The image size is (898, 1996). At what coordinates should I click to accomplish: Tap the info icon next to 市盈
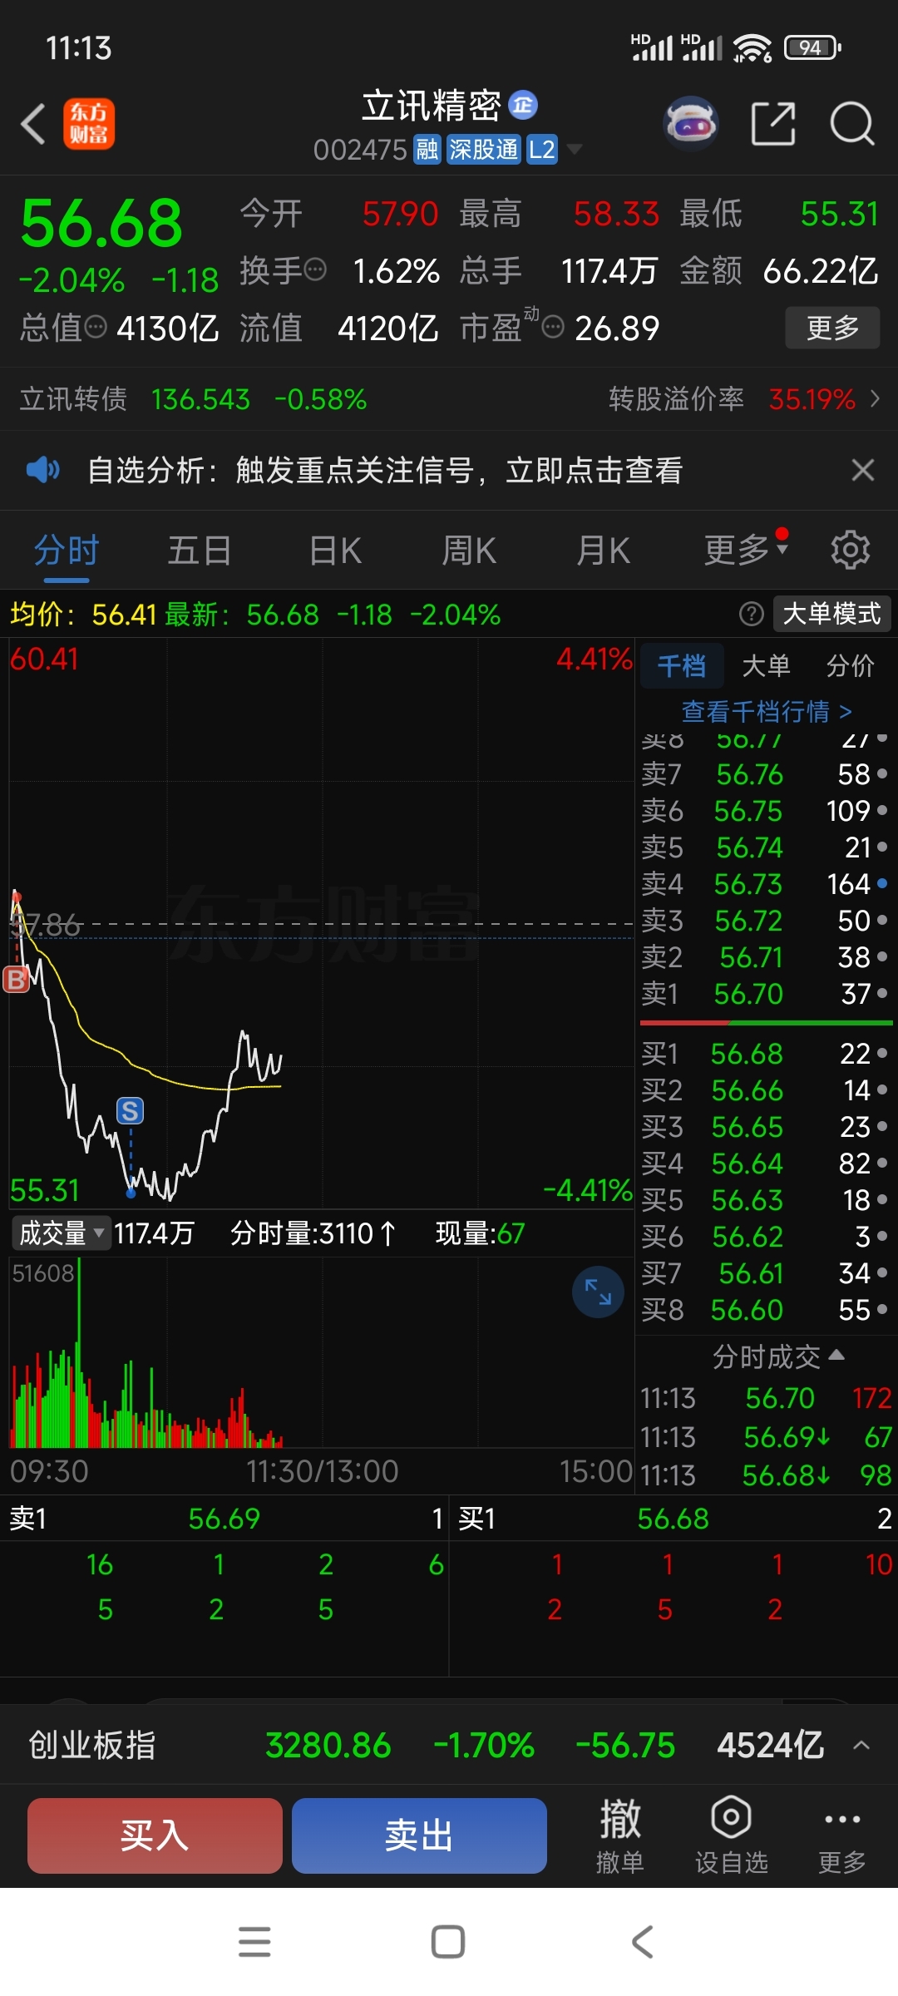[553, 327]
